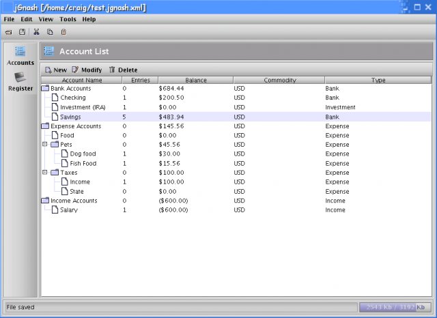Click the $200.50 balance cell

click(x=171, y=98)
